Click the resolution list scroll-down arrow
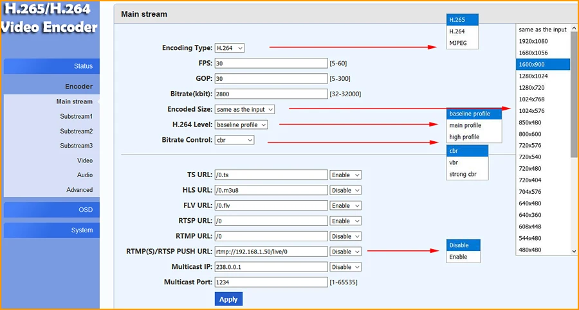Viewport: 579px width, 310px height. 574,251
